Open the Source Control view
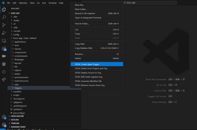The height and width of the screenshot is (130, 197). [4, 25]
